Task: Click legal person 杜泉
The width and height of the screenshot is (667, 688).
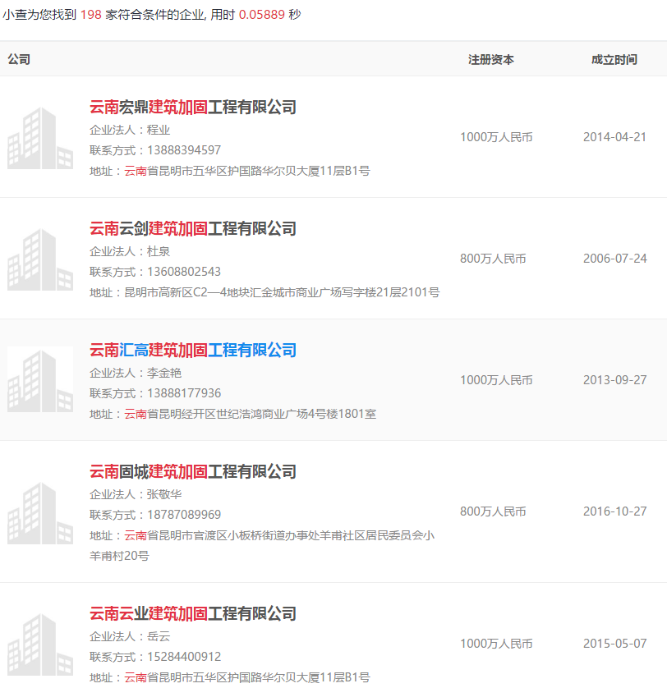Action: click(158, 251)
